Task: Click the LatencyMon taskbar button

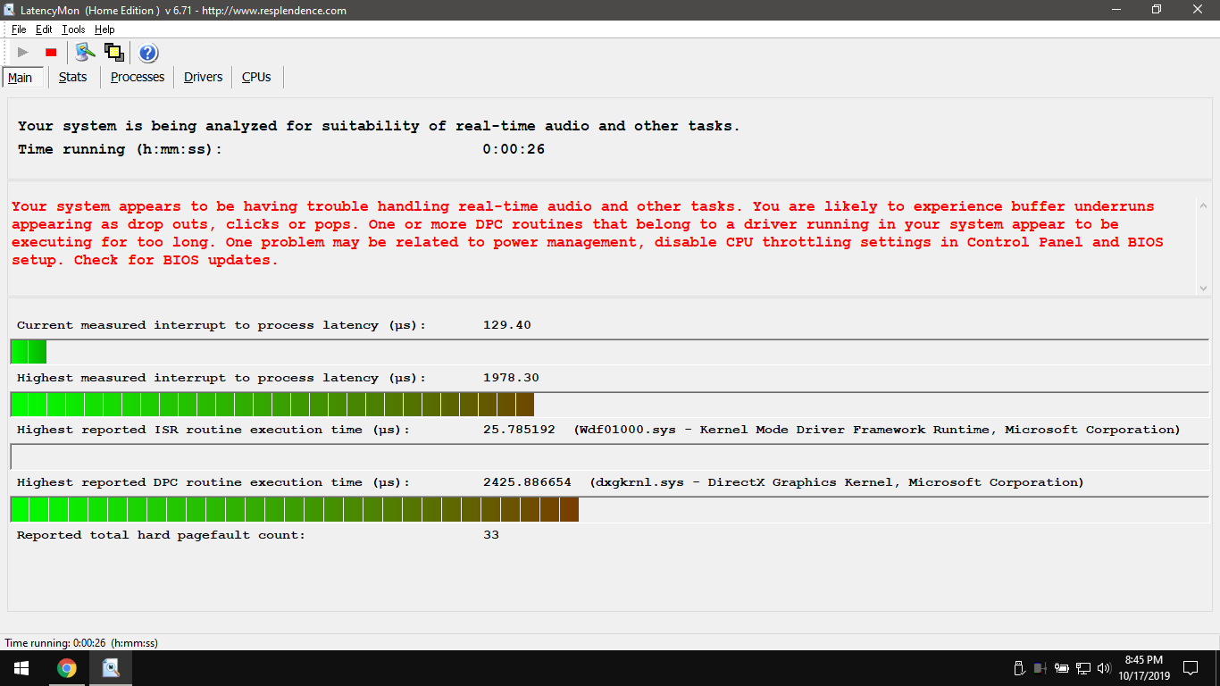Action: tap(111, 667)
